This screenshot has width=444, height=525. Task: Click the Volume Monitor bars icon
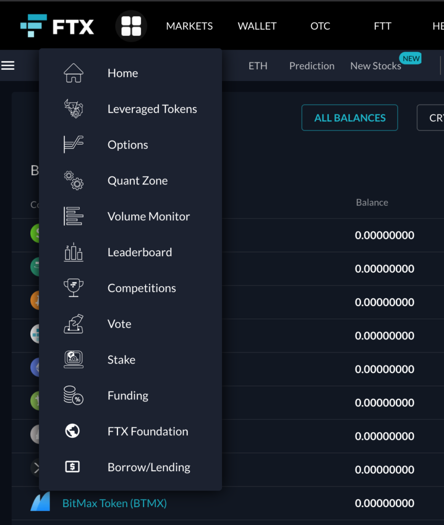click(x=73, y=216)
